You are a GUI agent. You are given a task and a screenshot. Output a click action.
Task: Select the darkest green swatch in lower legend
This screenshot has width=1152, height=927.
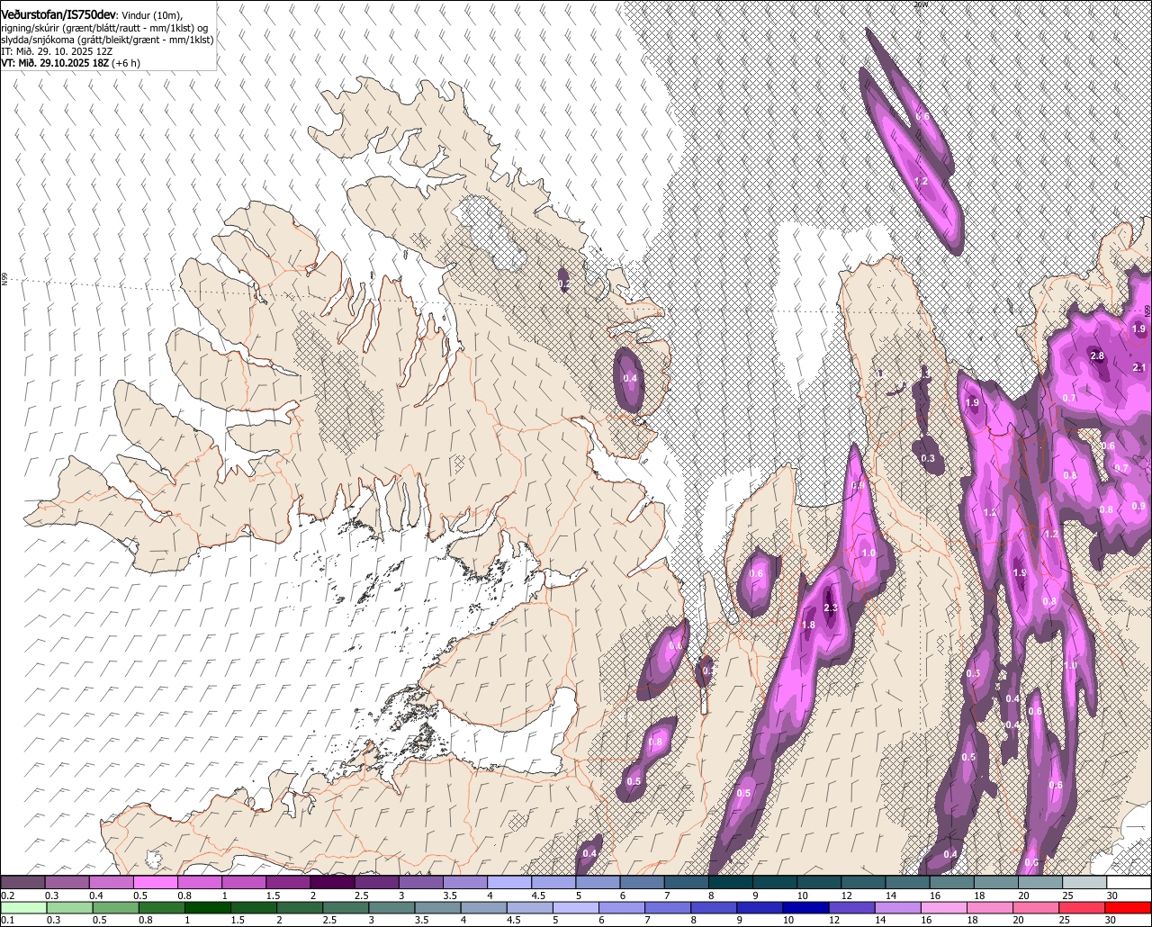(208, 907)
